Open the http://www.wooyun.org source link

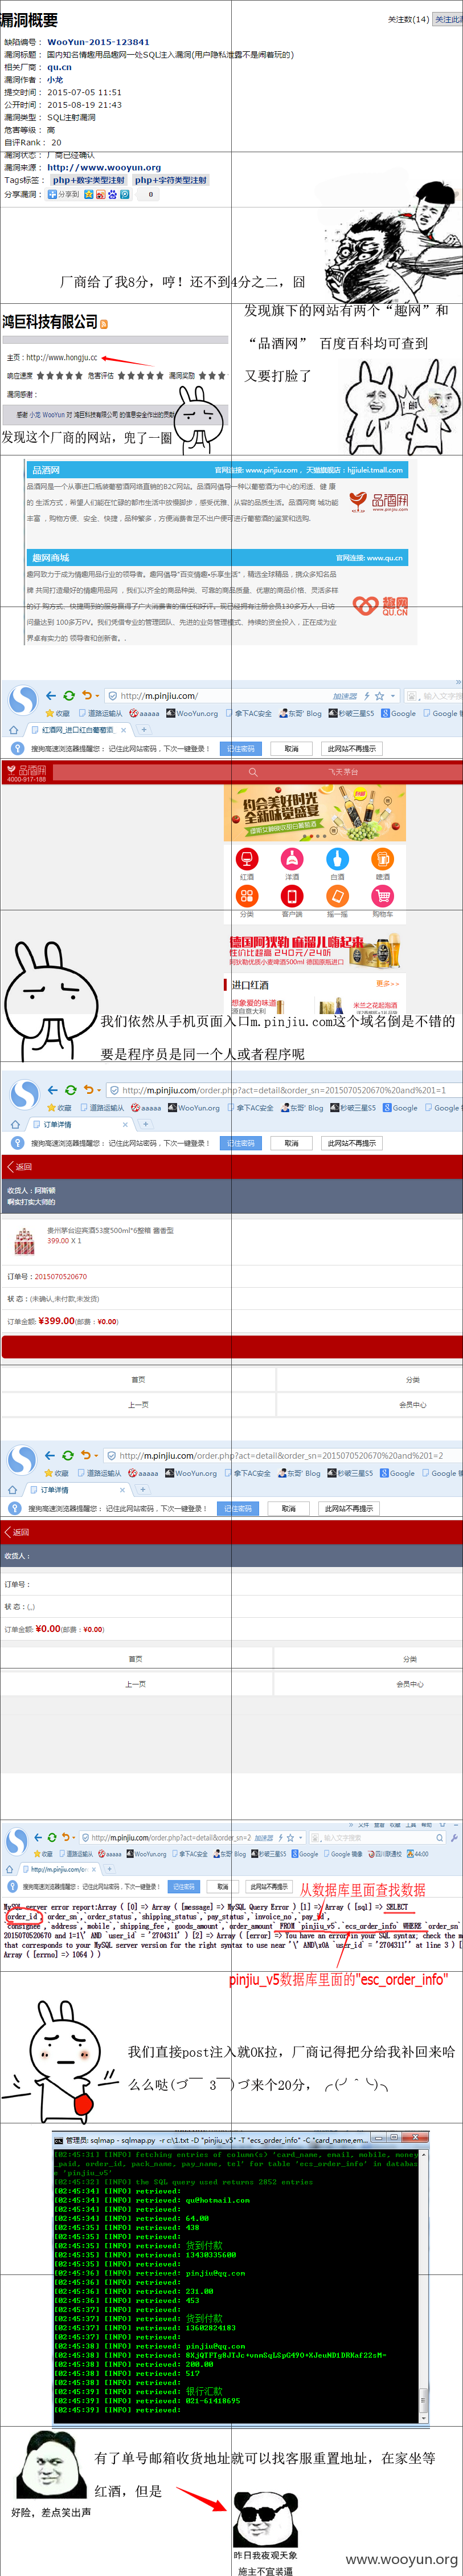point(104,167)
